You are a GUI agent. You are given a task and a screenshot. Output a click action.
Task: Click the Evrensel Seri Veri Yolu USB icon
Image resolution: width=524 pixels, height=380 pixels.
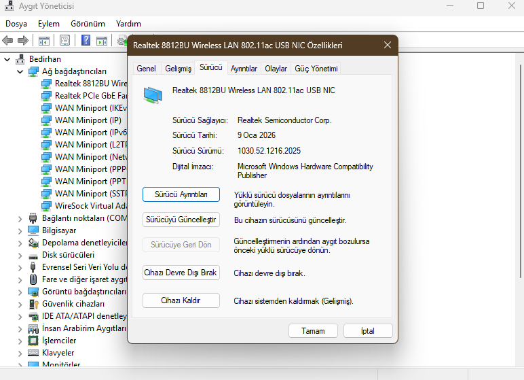33,267
